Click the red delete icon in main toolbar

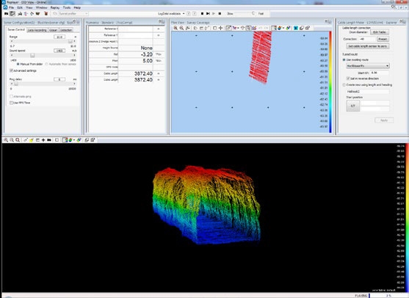pos(46,13)
